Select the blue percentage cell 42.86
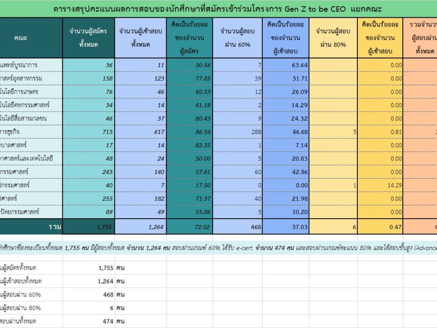 pyautogui.click(x=286, y=172)
